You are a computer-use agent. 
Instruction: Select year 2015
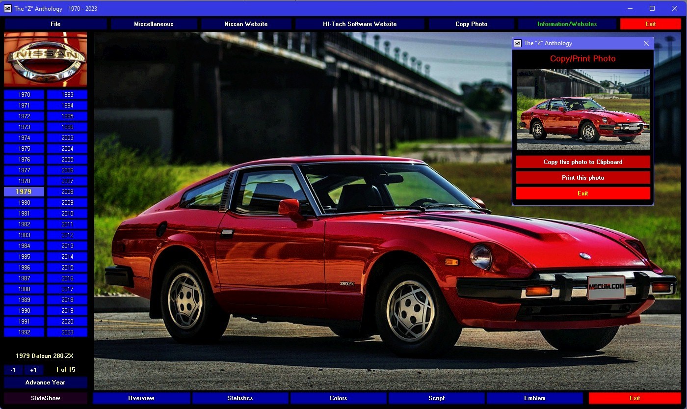click(67, 268)
